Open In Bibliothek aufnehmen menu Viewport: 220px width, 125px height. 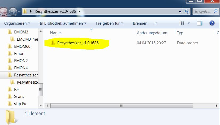(x=63, y=23)
